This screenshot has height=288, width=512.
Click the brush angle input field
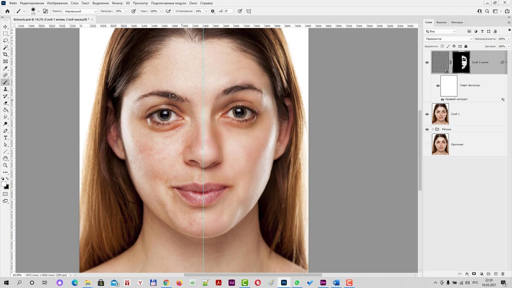(x=228, y=11)
